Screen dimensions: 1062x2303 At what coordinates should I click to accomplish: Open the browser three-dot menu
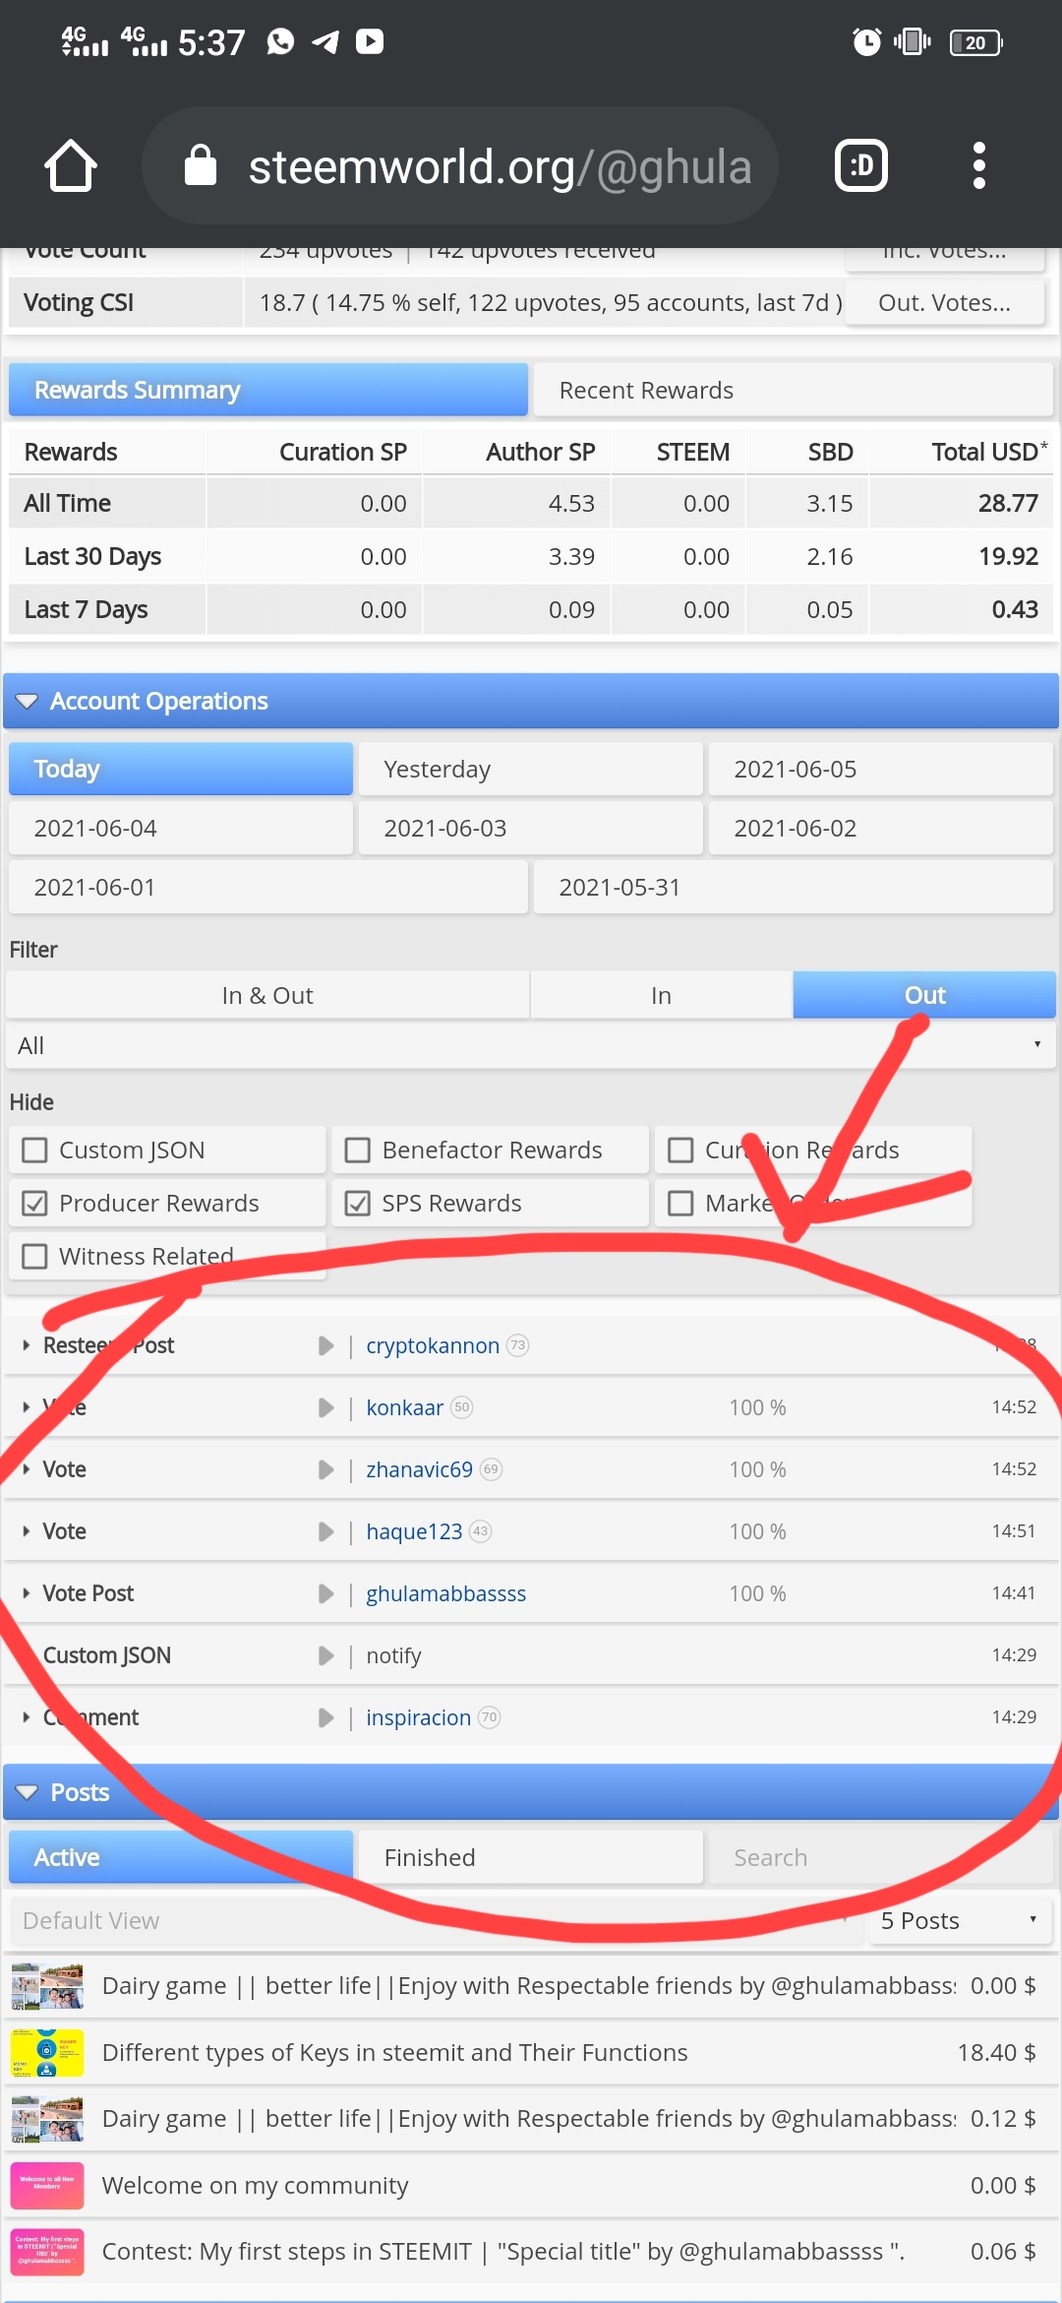[978, 165]
